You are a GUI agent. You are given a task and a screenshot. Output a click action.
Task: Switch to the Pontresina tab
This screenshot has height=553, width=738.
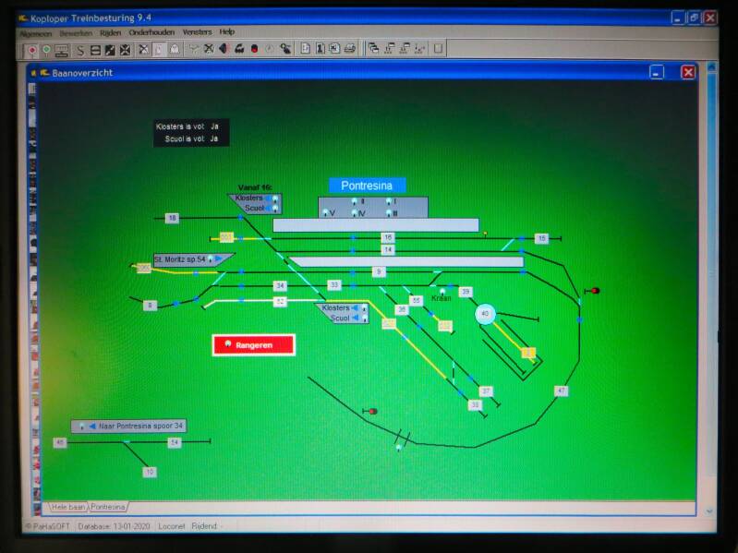click(x=108, y=507)
